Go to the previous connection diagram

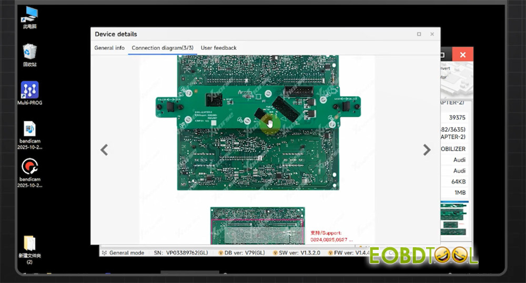(x=104, y=150)
